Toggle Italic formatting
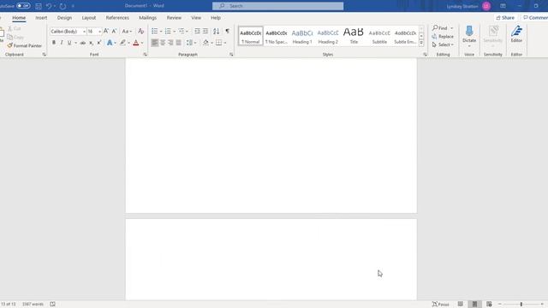Screen dimensions: 548x308 62,43
